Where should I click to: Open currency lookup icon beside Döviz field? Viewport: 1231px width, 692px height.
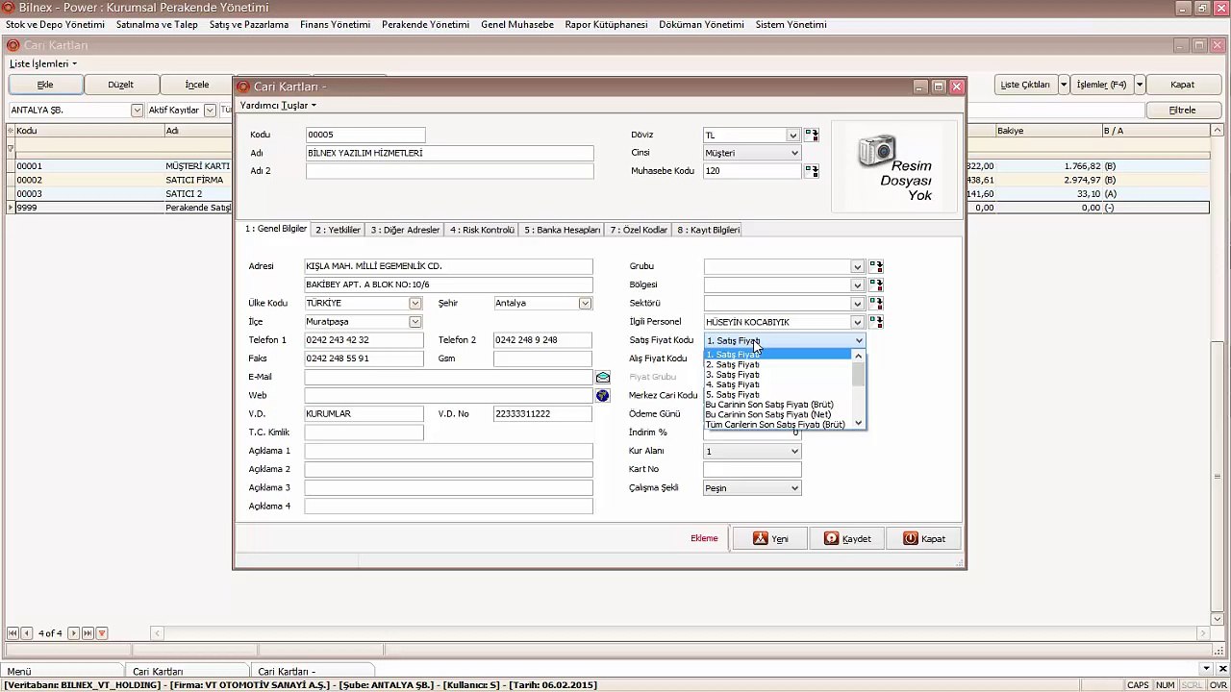click(812, 136)
